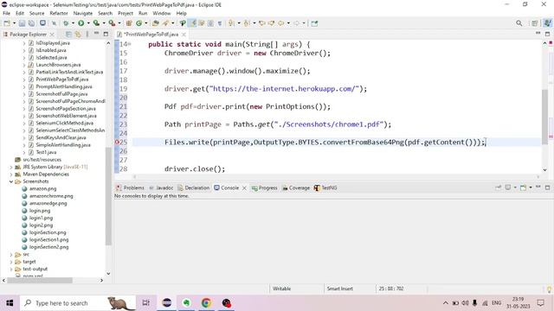The image size is (554, 311).
Task: Click the New Java Package icon
Action: pos(129,23)
